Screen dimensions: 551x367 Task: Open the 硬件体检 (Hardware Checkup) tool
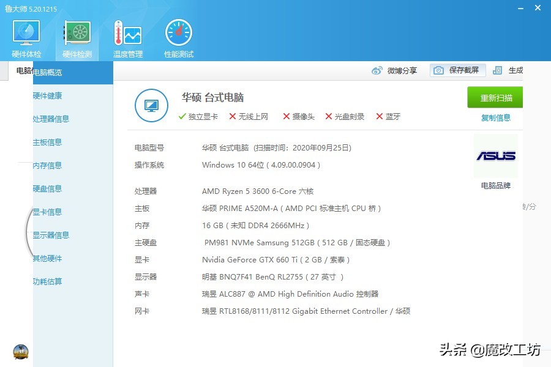pos(26,35)
